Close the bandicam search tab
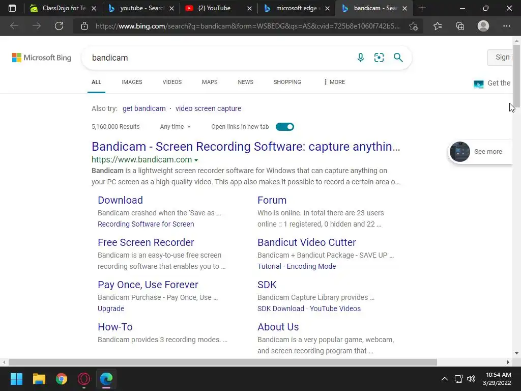521x391 pixels. 404,8
